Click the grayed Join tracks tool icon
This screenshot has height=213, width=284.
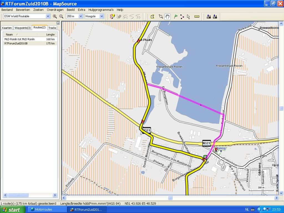[x=138, y=17]
